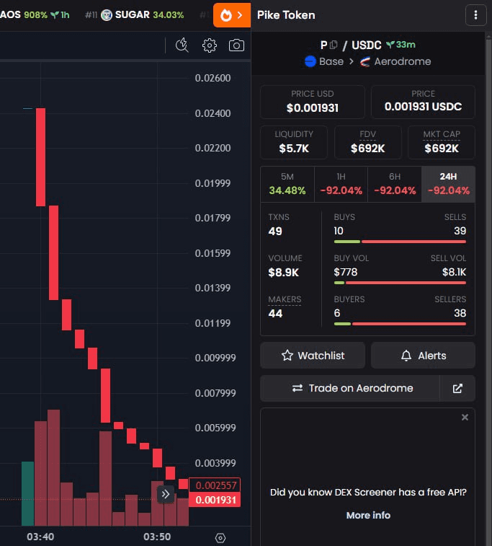The image size is (492, 546).
Task: Click the Pike Token title
Action: point(286,15)
